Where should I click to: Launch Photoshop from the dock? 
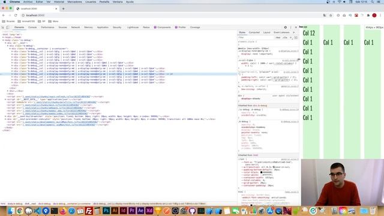106,211
